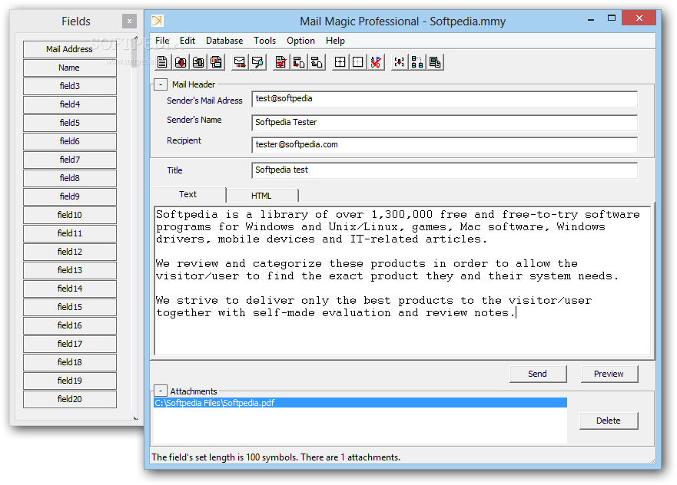This screenshot has width=677, height=485.
Task: Click the computer with document icon
Action: (x=436, y=62)
